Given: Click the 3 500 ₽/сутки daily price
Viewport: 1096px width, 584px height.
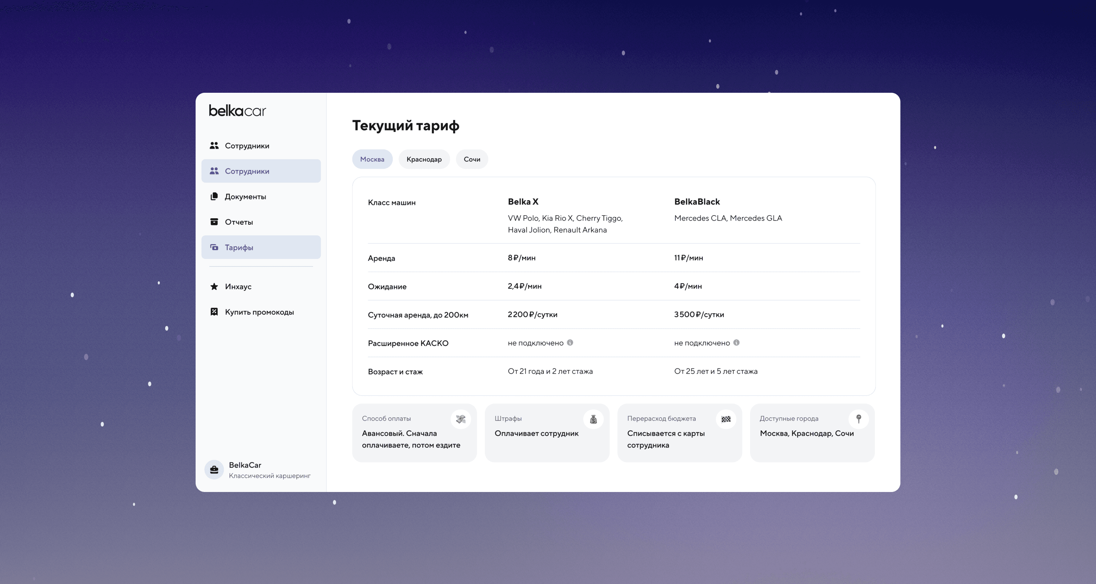Looking at the screenshot, I should coord(699,314).
